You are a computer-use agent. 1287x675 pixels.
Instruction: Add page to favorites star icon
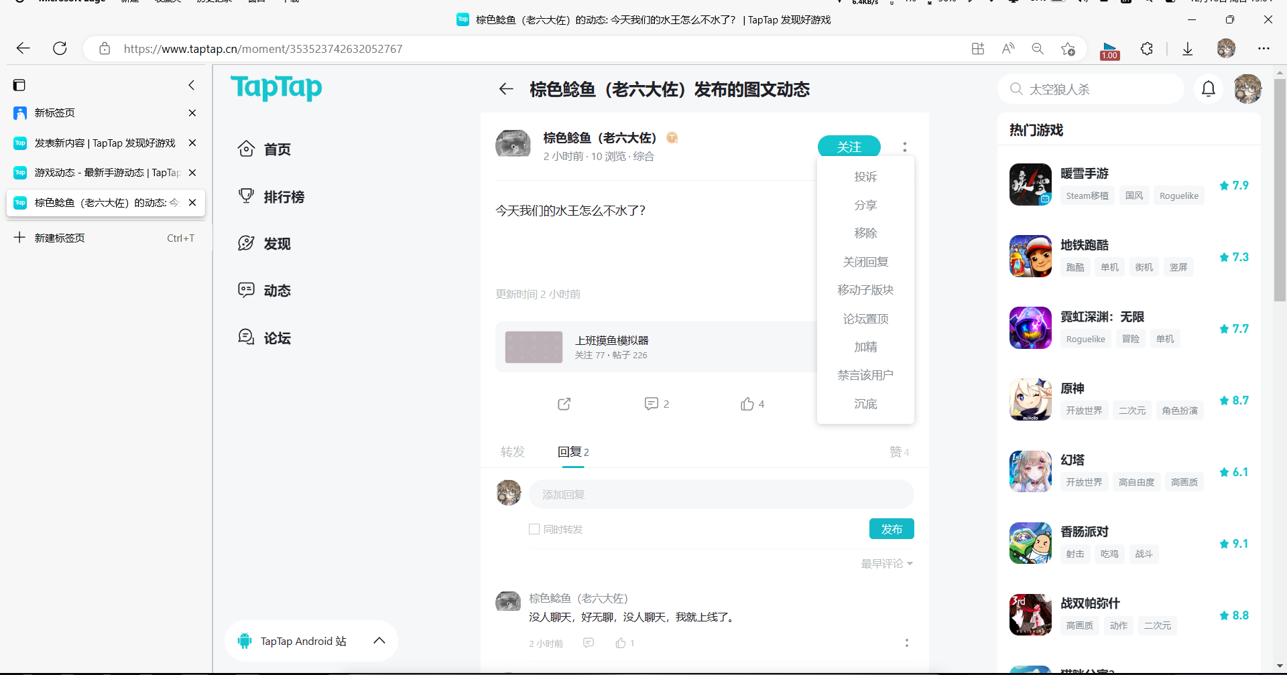click(x=1068, y=48)
